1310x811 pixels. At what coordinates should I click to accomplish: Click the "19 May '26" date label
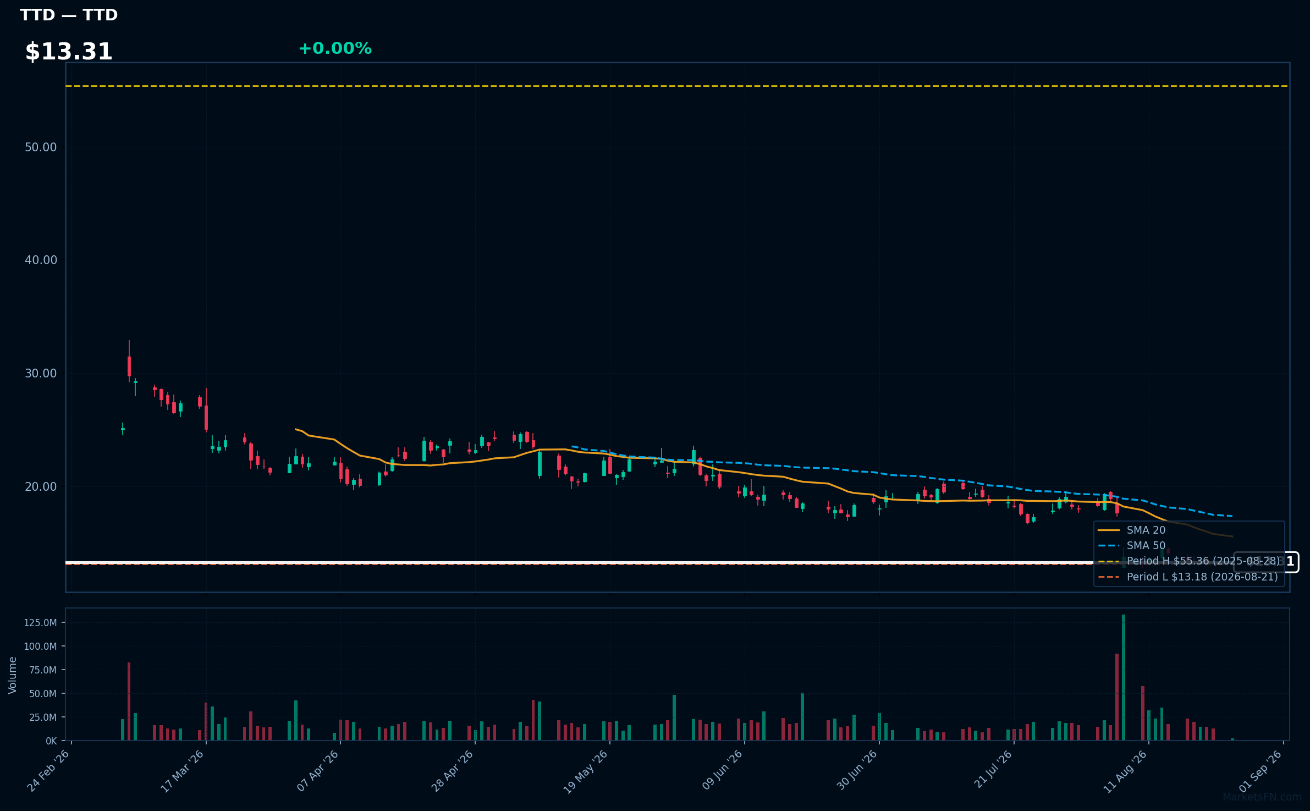tap(586, 771)
